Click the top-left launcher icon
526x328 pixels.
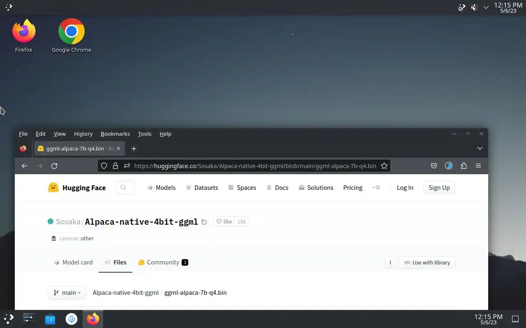[9, 7]
